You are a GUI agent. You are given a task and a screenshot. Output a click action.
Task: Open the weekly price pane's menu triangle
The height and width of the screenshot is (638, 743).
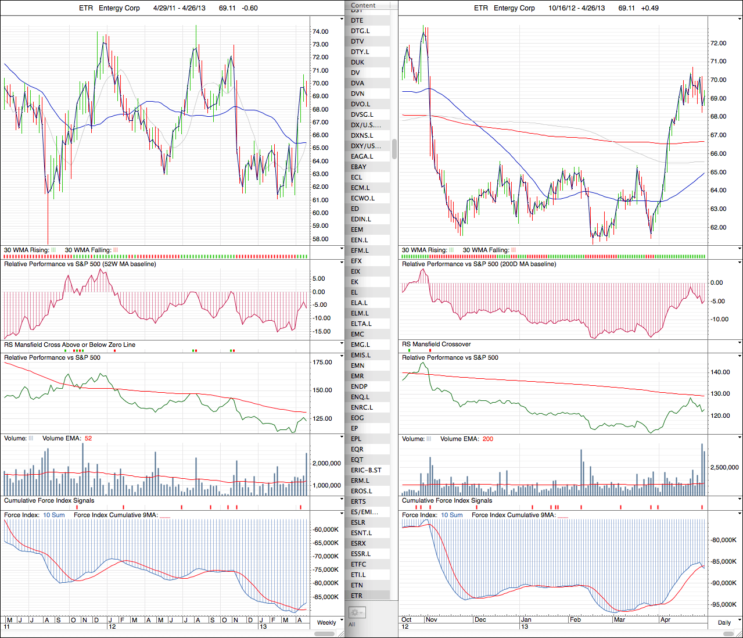342,19
